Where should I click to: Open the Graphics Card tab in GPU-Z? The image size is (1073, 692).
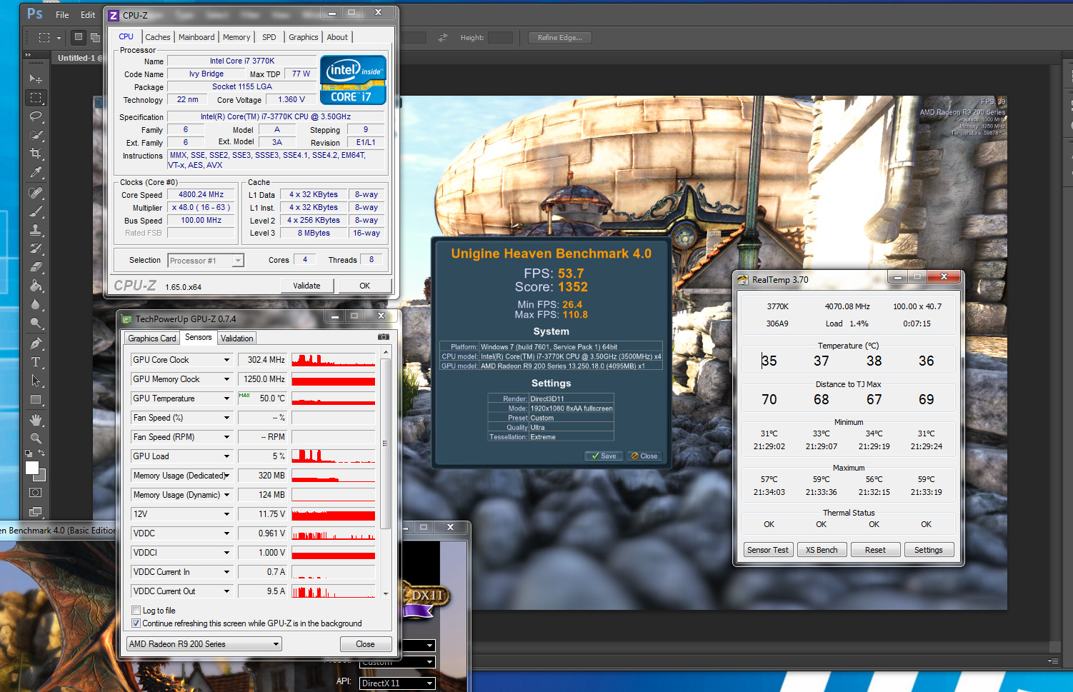pos(152,339)
